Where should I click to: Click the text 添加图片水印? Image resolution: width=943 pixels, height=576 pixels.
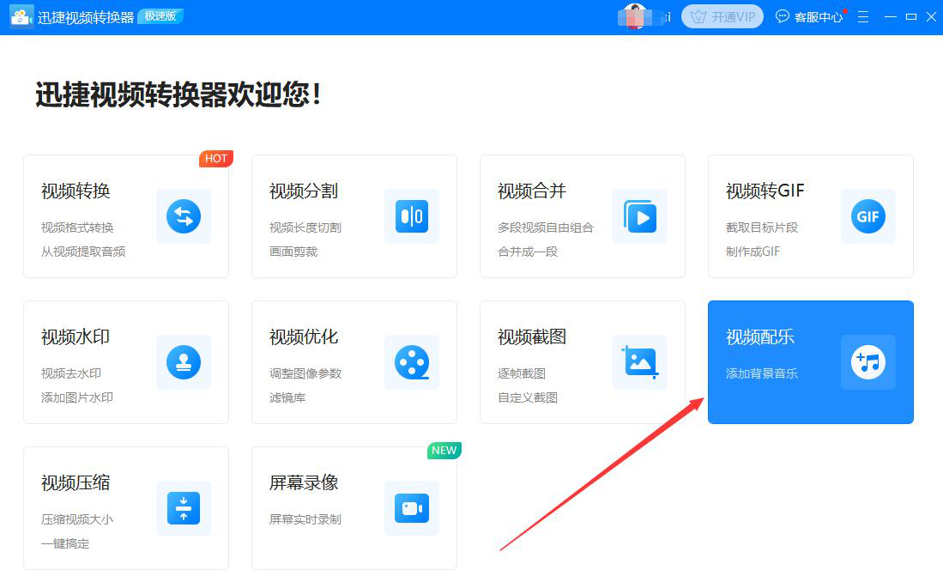77,397
